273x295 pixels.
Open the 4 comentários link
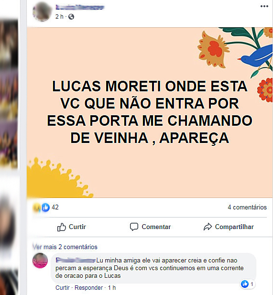click(247, 208)
